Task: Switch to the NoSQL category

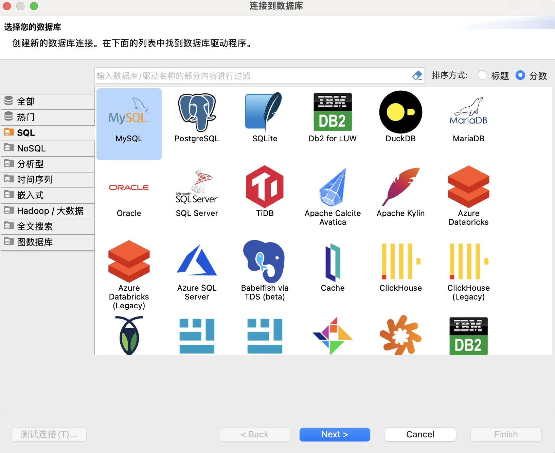Action: [x=48, y=148]
